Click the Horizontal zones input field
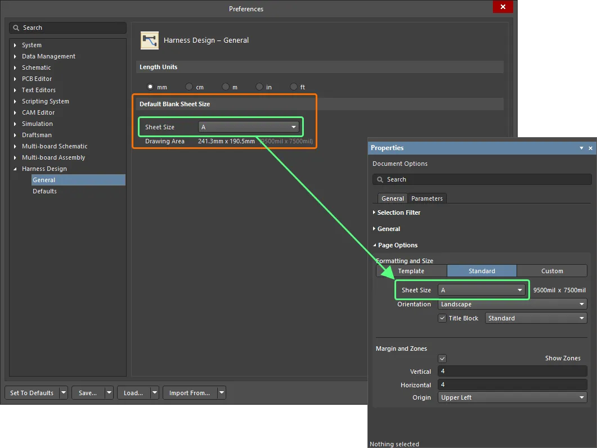Image resolution: width=597 pixels, height=448 pixels. pos(512,384)
